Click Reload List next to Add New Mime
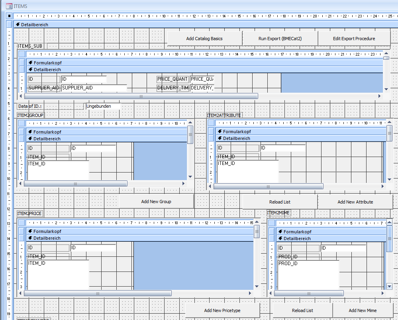The image size is (398, 320). click(302, 310)
